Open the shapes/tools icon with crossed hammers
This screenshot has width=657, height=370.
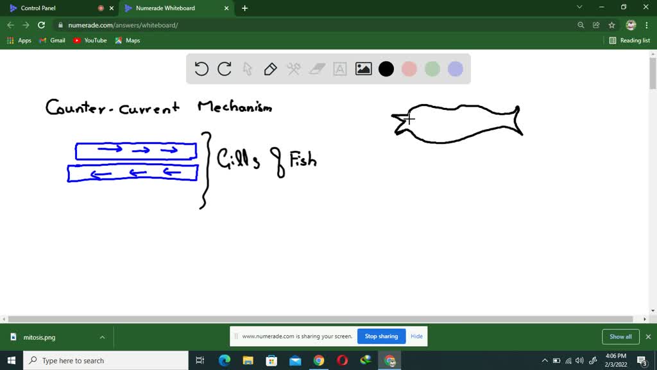tap(293, 69)
